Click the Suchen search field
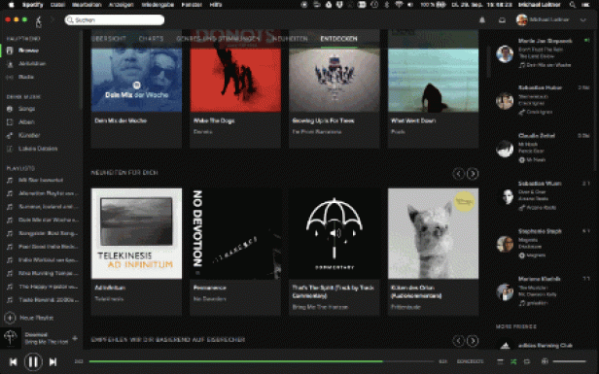This screenshot has height=374, width=599. [115, 19]
